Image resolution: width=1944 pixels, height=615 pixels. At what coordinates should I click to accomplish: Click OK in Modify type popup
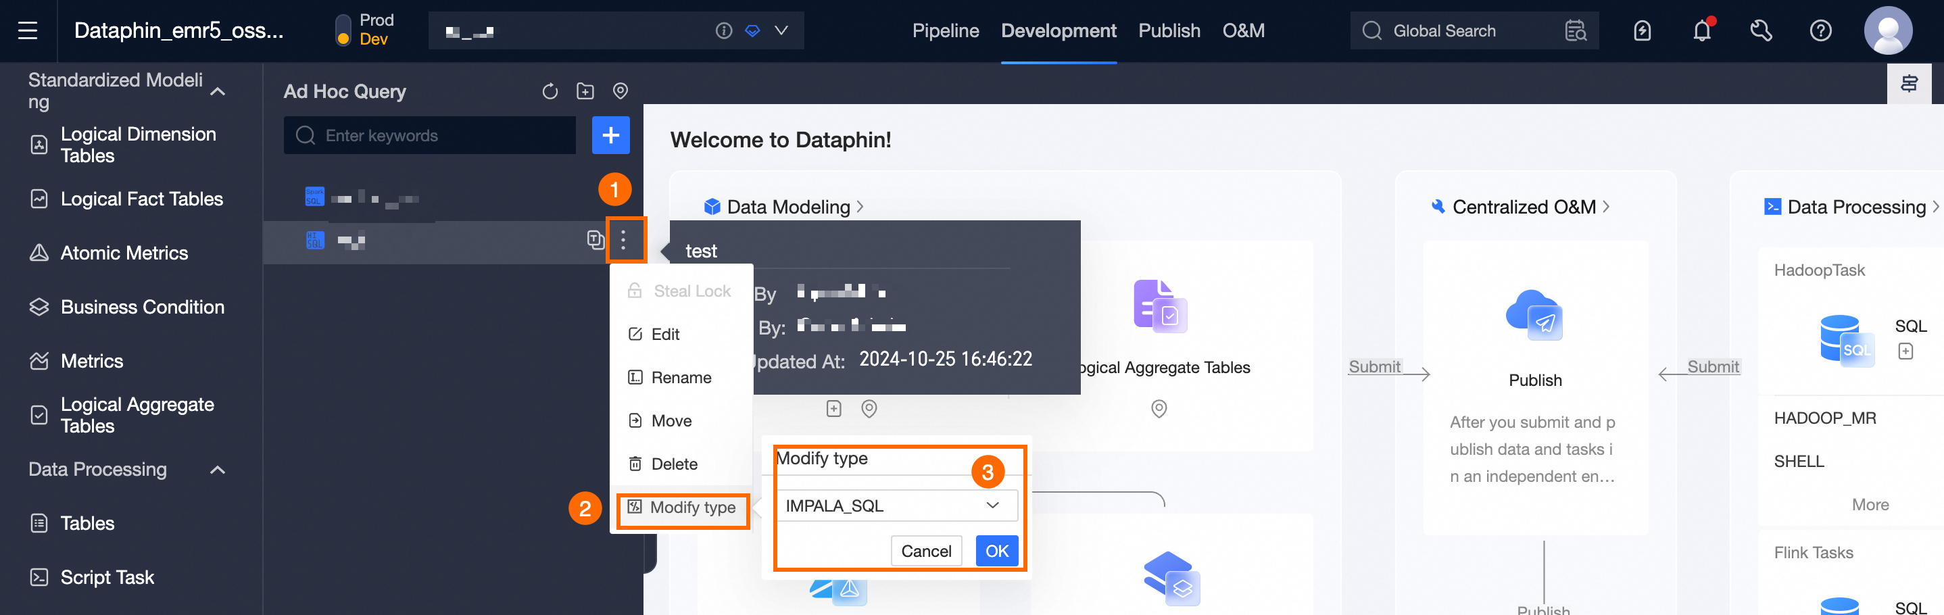[997, 551]
